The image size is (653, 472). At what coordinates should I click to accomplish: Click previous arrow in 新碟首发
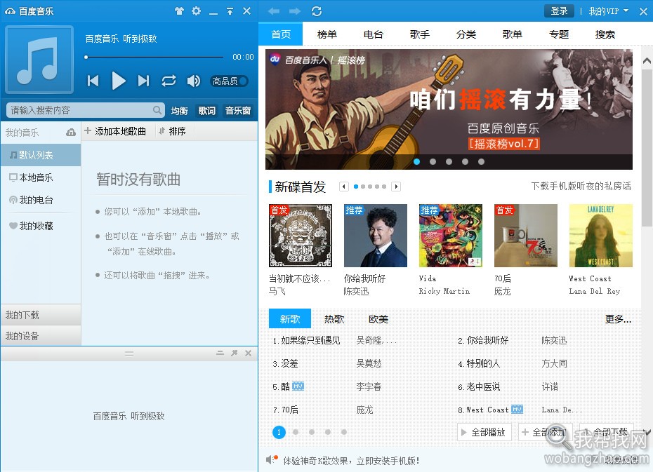pos(343,187)
